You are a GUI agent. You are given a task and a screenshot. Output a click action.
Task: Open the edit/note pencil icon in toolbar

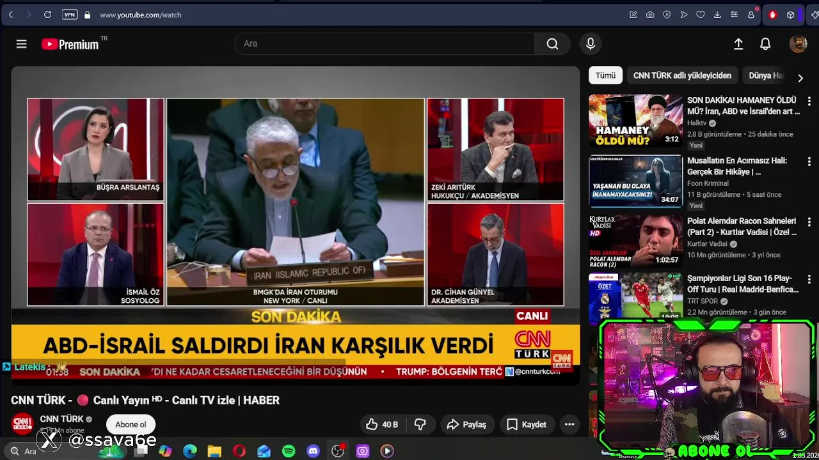click(x=633, y=15)
